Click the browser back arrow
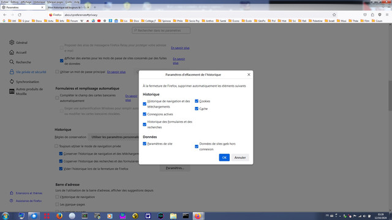 pos(5,15)
